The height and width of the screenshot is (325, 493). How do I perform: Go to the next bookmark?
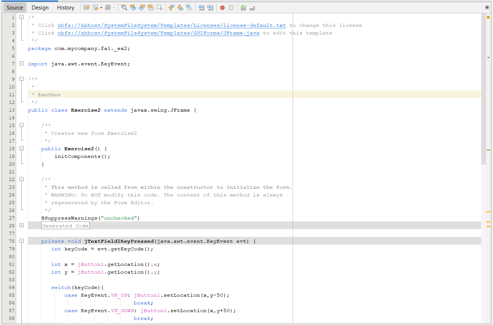(x=180, y=7)
